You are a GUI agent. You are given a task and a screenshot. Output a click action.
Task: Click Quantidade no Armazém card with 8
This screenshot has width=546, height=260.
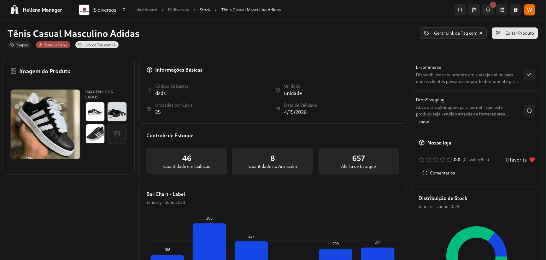(x=273, y=161)
